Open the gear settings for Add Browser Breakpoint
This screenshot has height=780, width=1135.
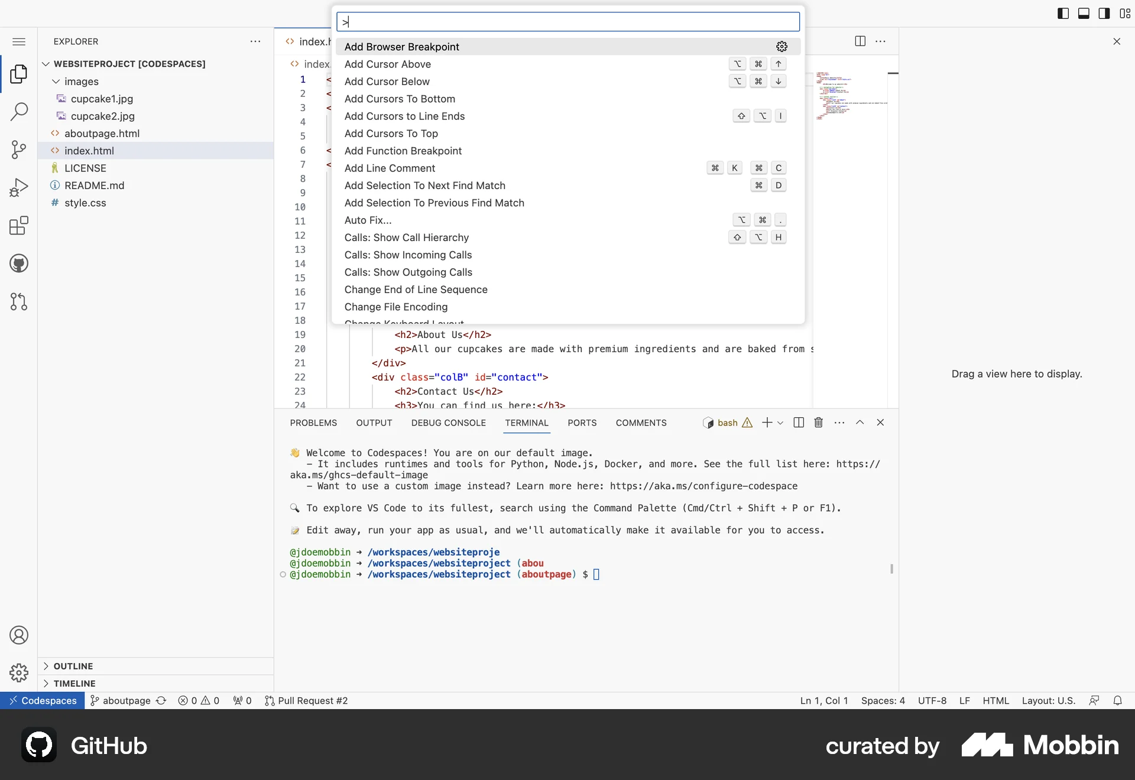(781, 46)
